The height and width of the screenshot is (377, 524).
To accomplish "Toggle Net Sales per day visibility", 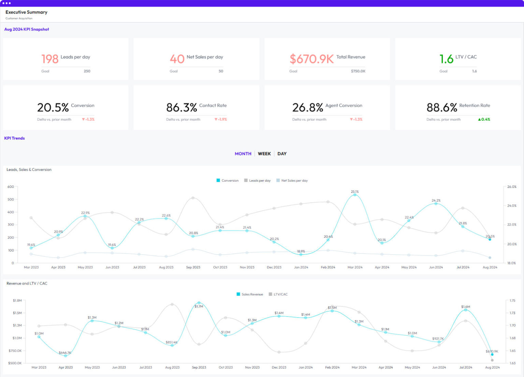I will [x=292, y=180].
